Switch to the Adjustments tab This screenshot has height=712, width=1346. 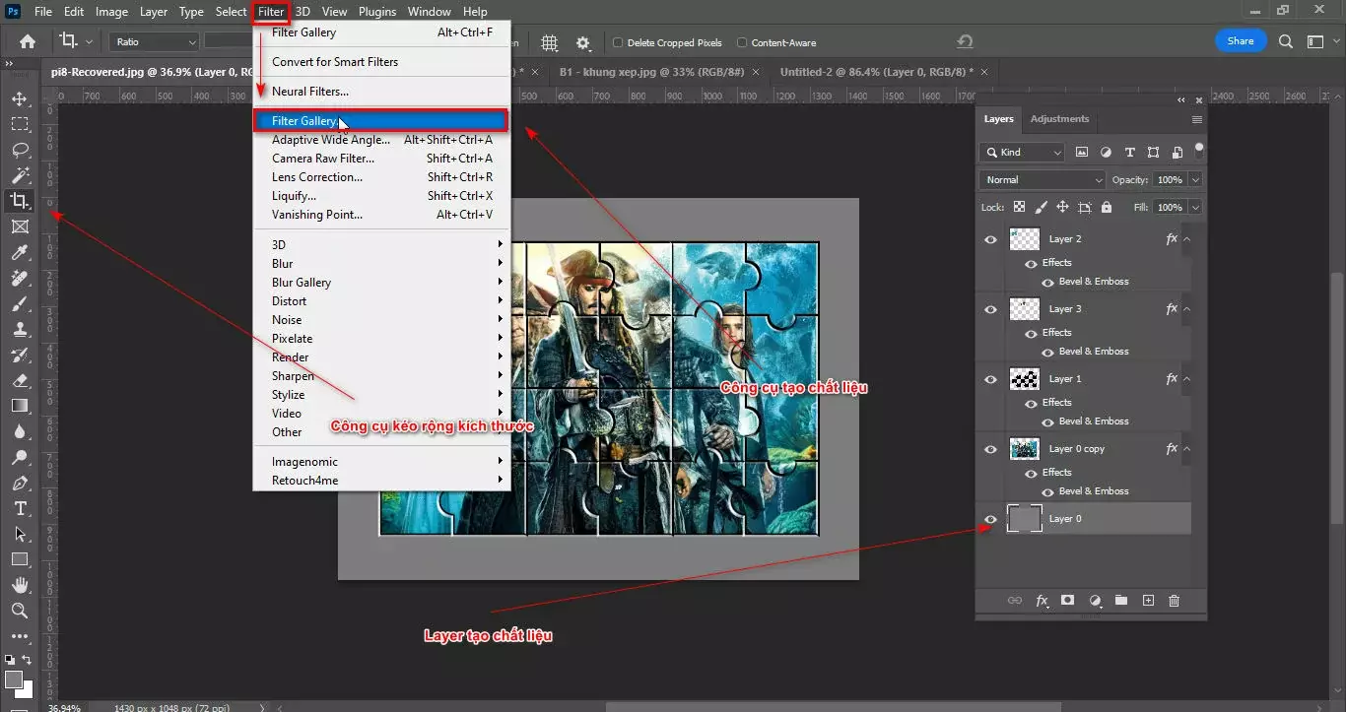(1059, 118)
